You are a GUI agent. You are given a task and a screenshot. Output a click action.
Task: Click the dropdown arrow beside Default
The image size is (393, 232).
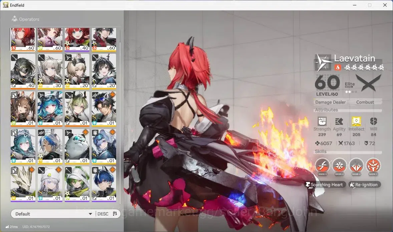90,214
